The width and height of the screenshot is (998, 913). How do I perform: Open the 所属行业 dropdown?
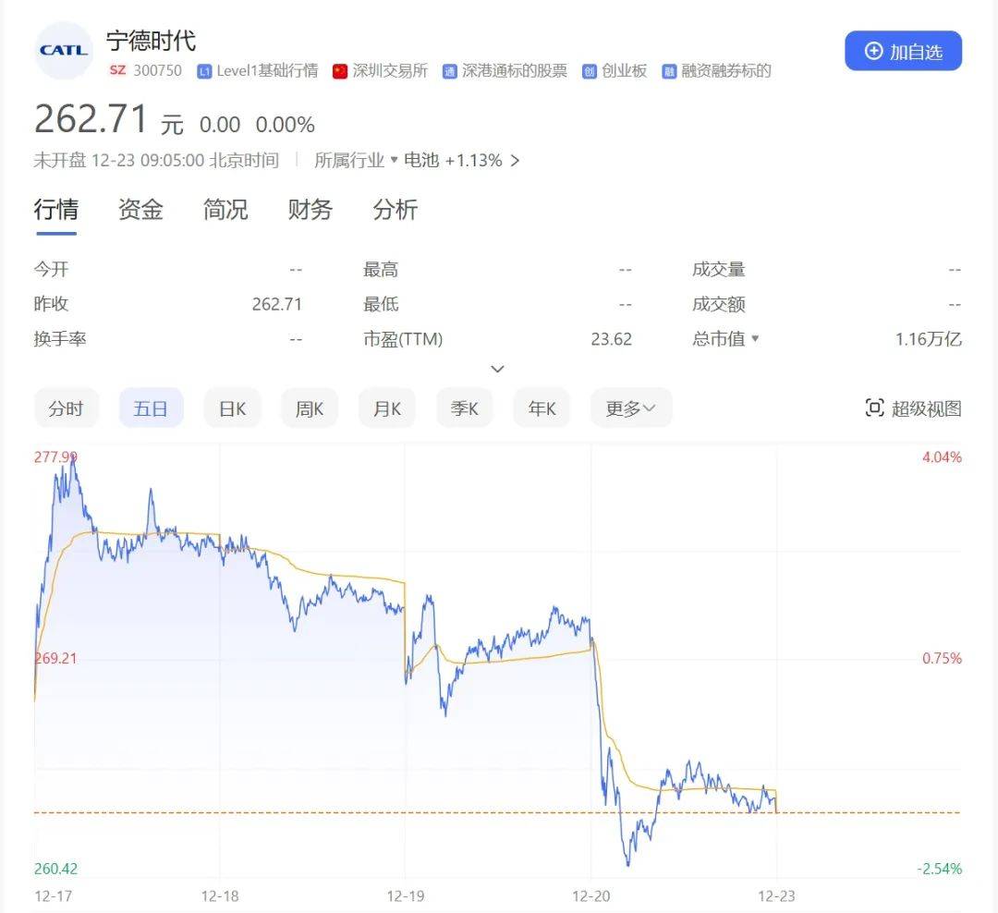click(x=356, y=160)
